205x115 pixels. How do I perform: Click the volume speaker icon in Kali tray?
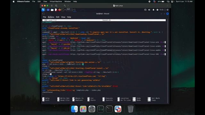pos(149,10)
